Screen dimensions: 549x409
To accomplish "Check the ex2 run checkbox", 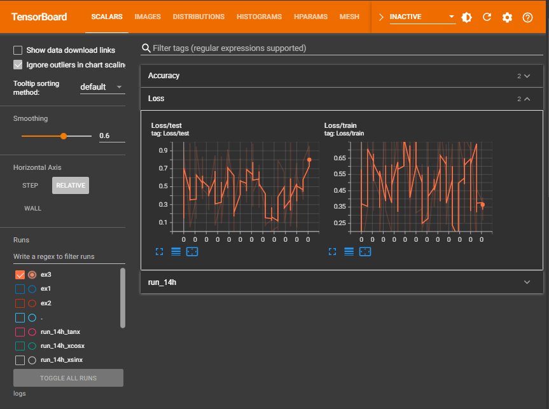I will pos(20,303).
